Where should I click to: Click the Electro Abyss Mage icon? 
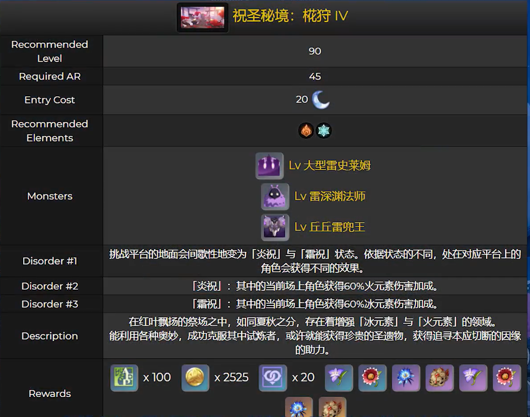275,196
